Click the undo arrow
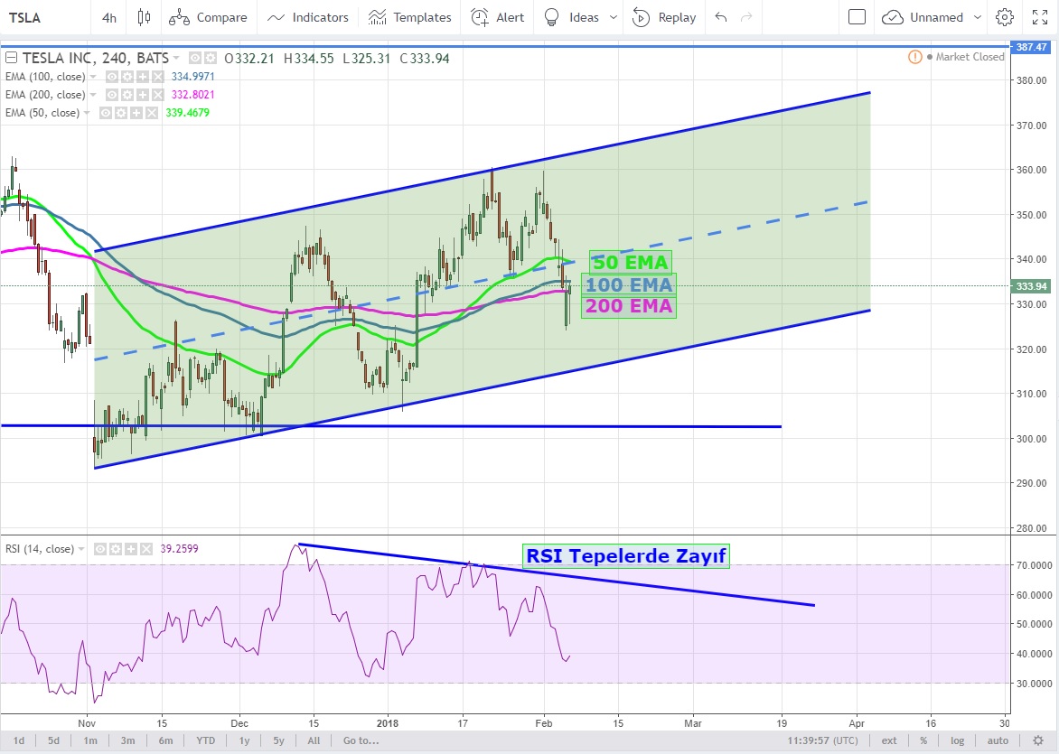The width and height of the screenshot is (1059, 754). 720,17
